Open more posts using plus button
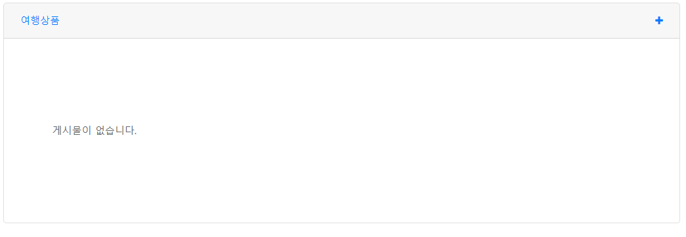Screen dimensions: 686x237 (658, 20)
